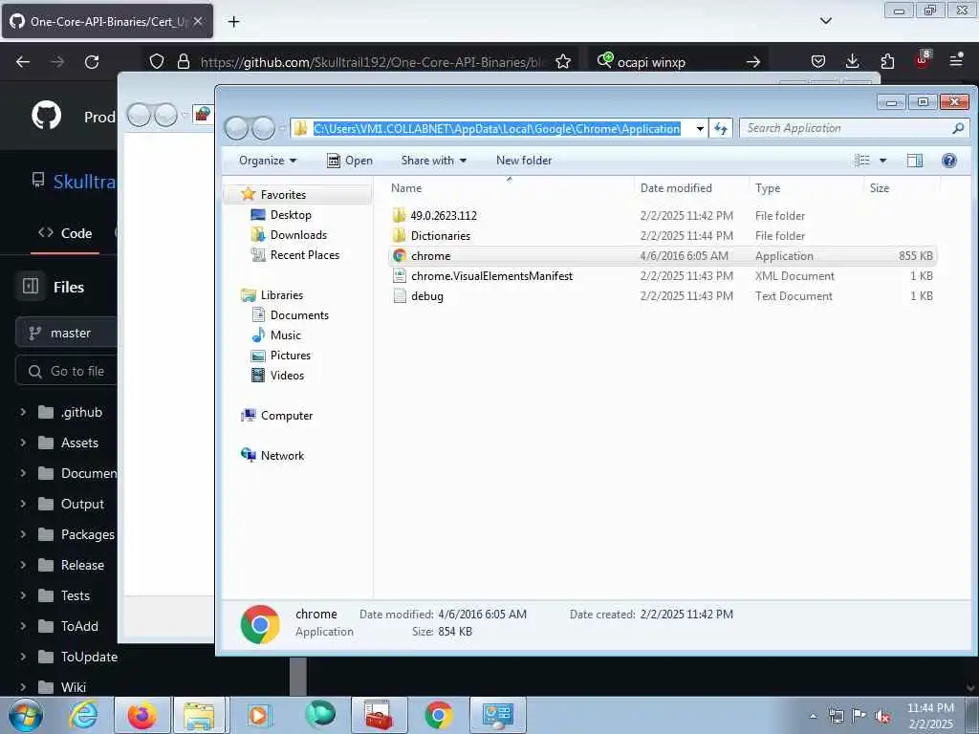Expand the Assets folder
This screenshot has height=734, width=979.
(x=23, y=443)
